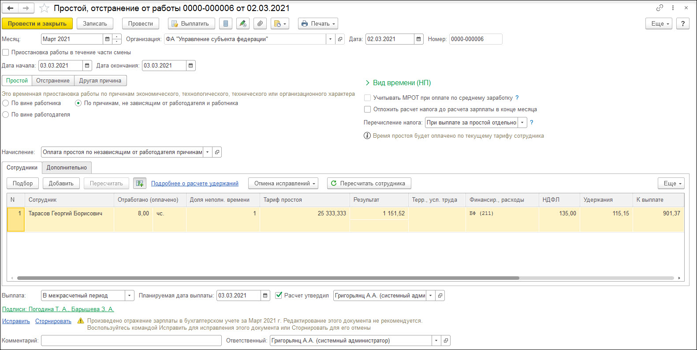Add document to favorites with star icon
697x350 pixels.
pos(44,8)
